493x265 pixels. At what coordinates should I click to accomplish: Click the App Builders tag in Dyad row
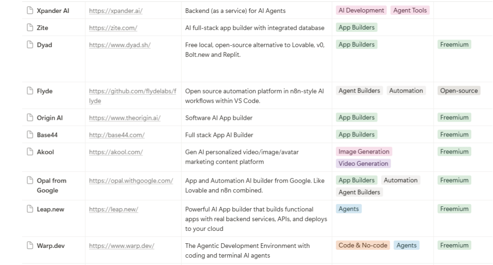tap(356, 44)
